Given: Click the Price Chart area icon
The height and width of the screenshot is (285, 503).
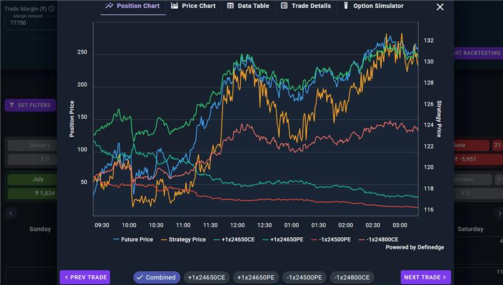Looking at the screenshot, I should click(175, 6).
